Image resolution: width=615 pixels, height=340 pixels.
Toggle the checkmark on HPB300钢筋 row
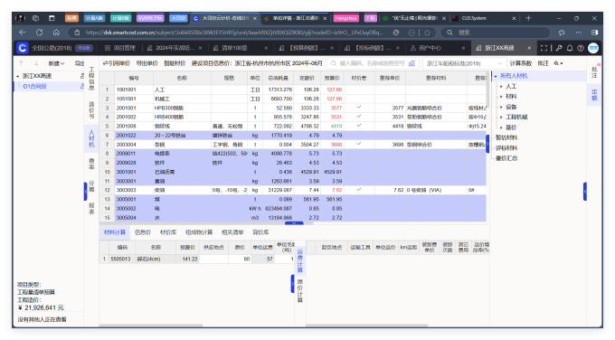pyautogui.click(x=359, y=107)
